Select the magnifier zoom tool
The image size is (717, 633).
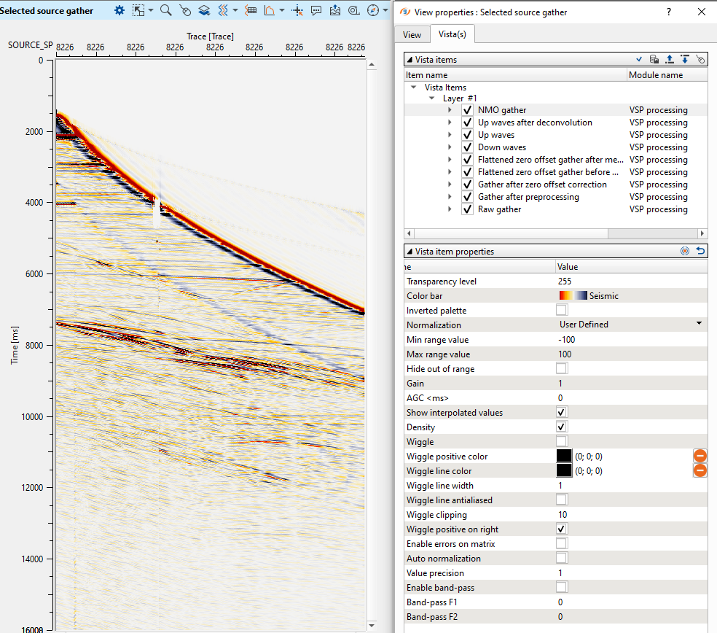click(165, 10)
